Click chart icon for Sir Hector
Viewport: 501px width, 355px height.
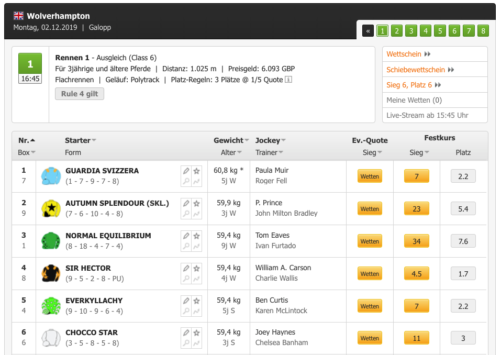[196, 279]
